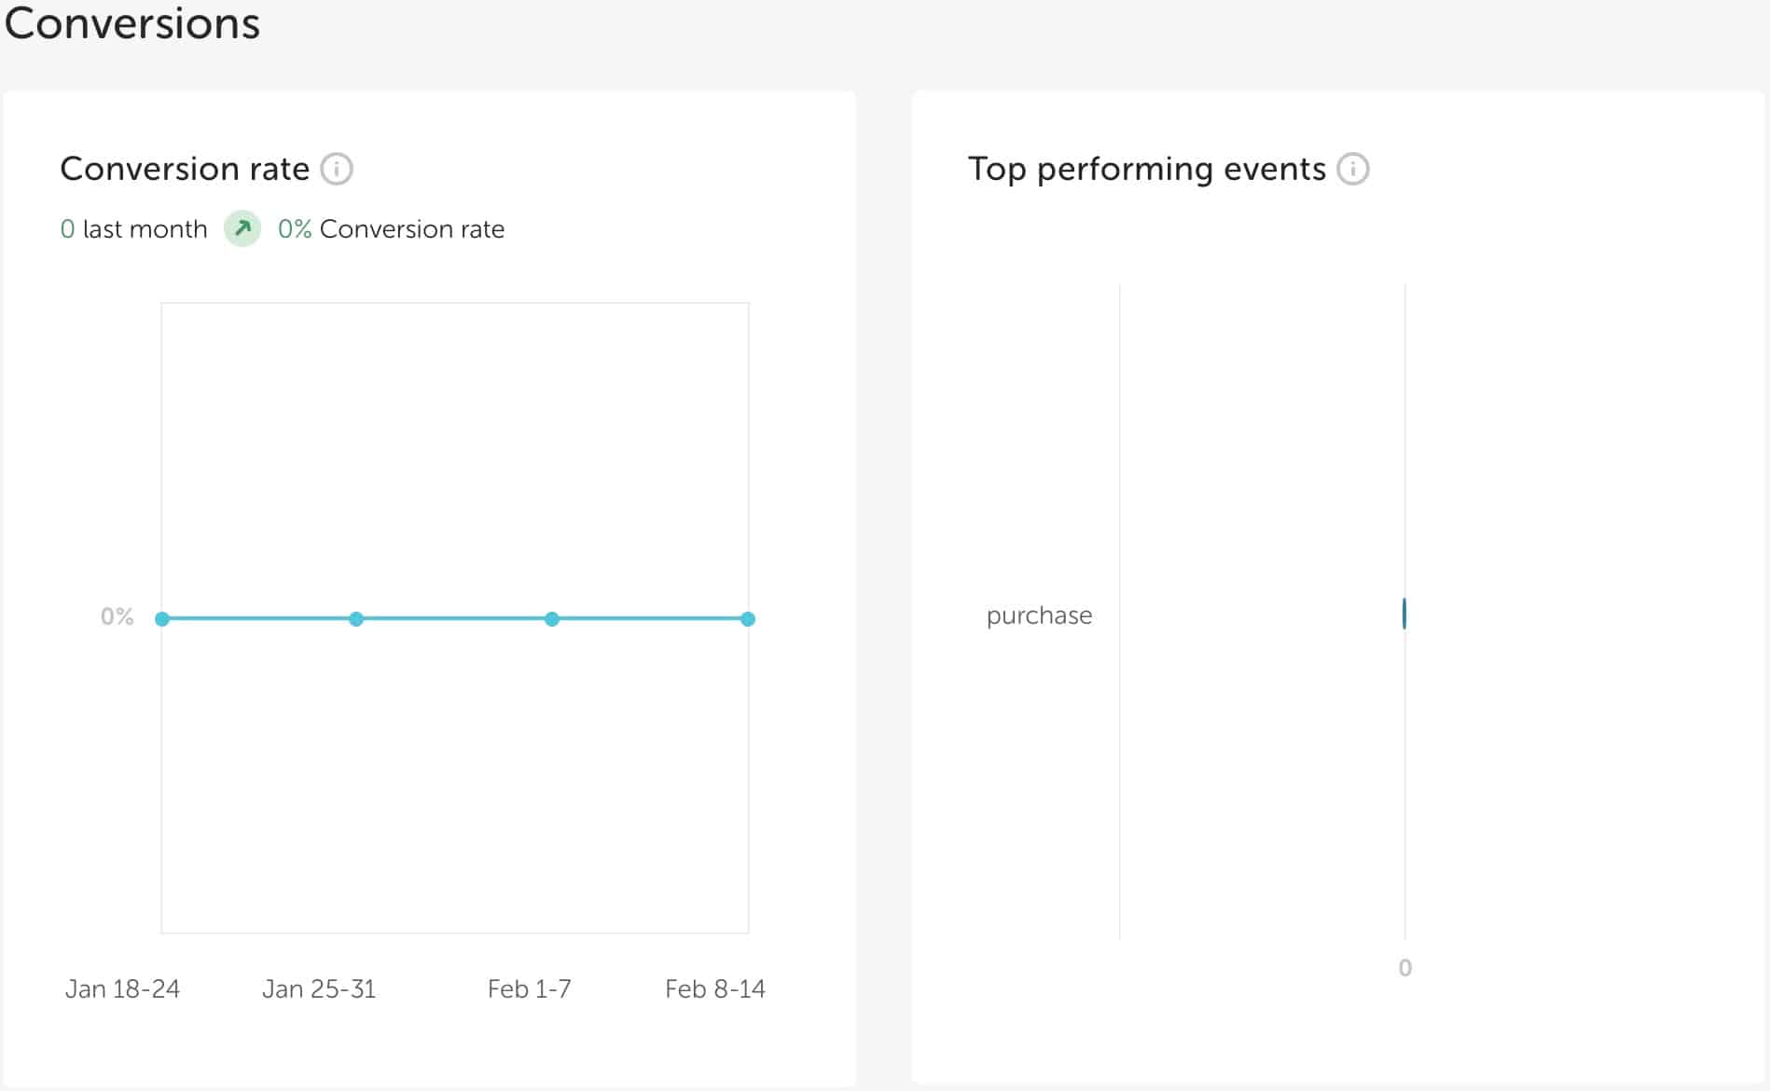Select the Jan 25-31 data point
This screenshot has width=1770, height=1091.
tap(356, 618)
